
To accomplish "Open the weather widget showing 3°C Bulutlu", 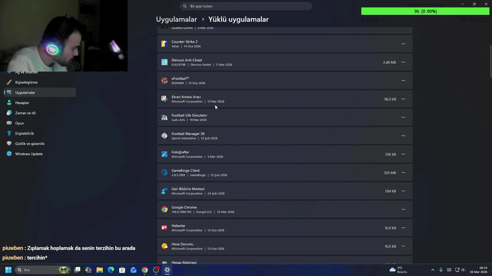I will (x=398, y=270).
